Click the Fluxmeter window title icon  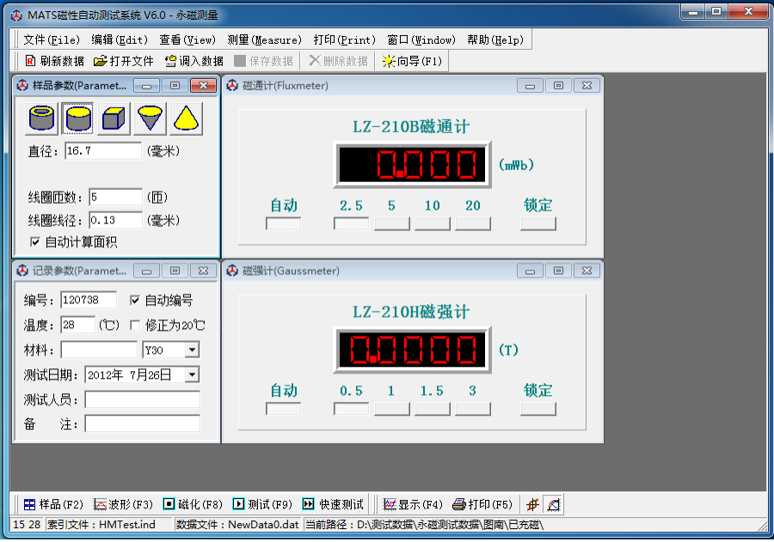232,86
